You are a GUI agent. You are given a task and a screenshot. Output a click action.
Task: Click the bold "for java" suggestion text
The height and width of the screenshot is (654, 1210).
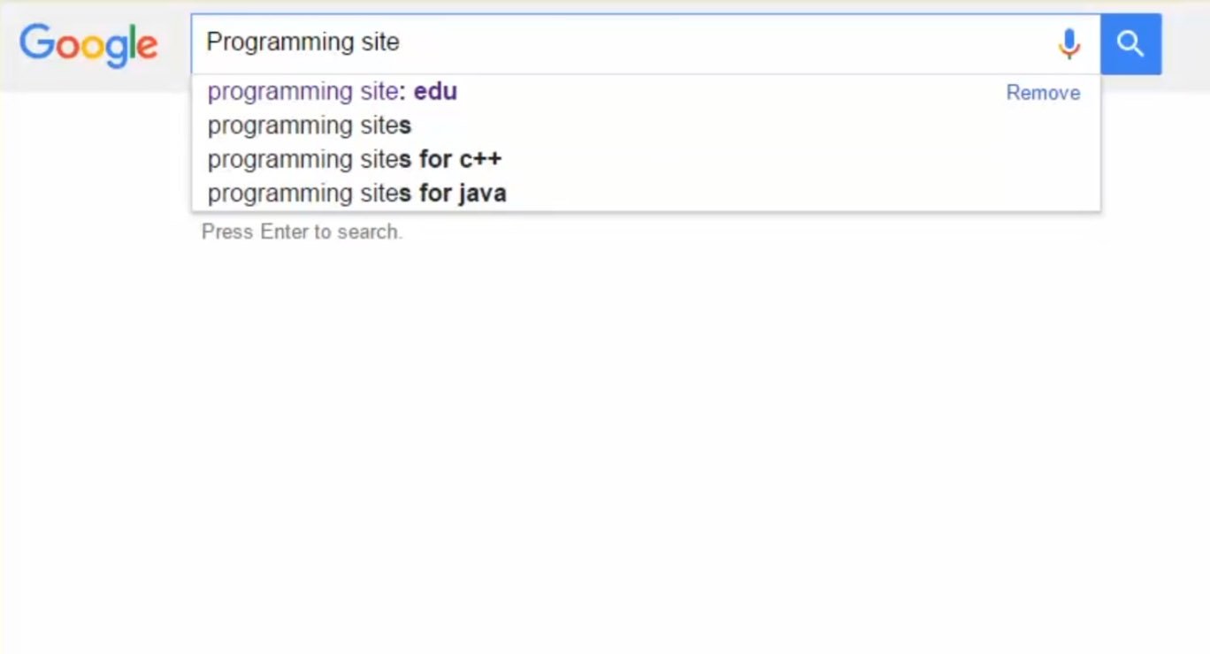(x=463, y=193)
